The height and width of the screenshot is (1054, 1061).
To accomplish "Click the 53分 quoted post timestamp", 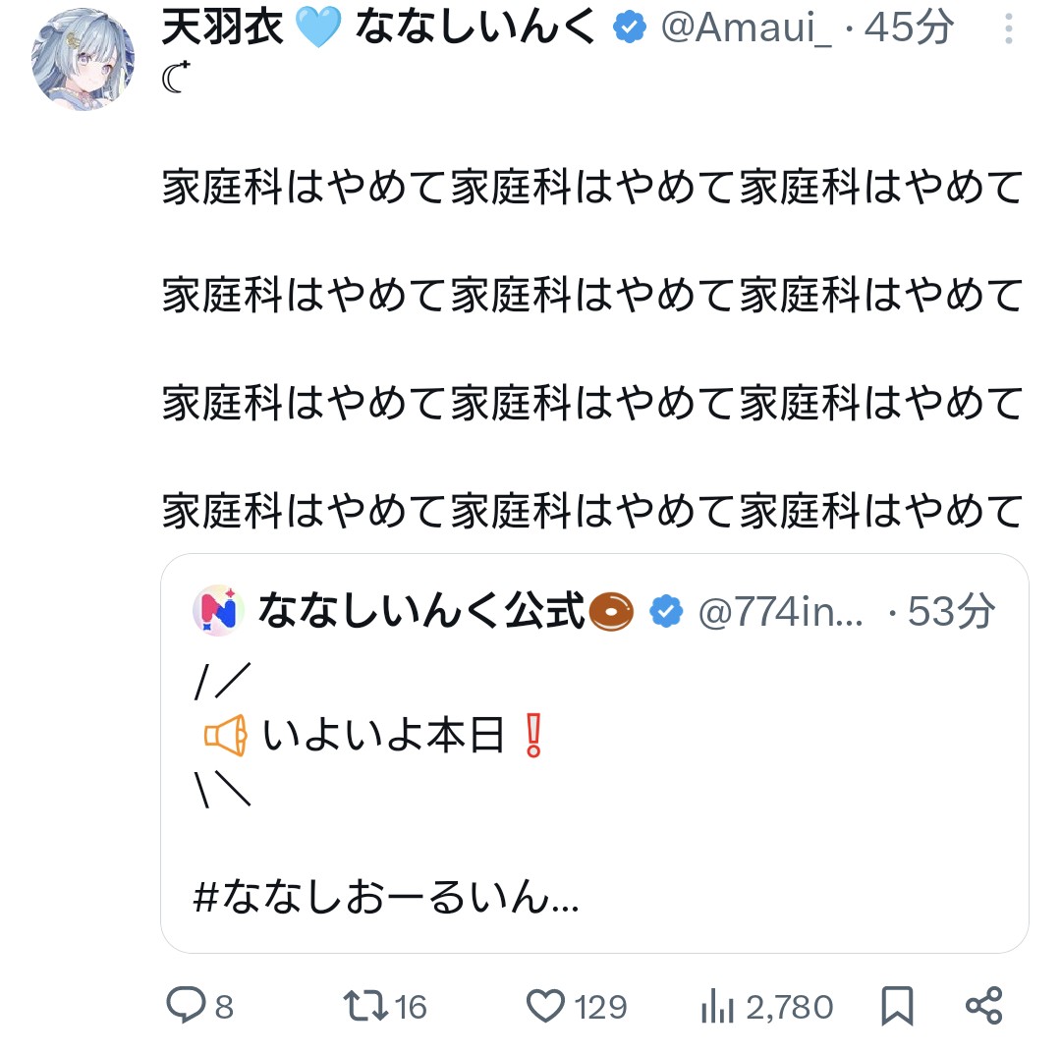I will pyautogui.click(x=951, y=611).
